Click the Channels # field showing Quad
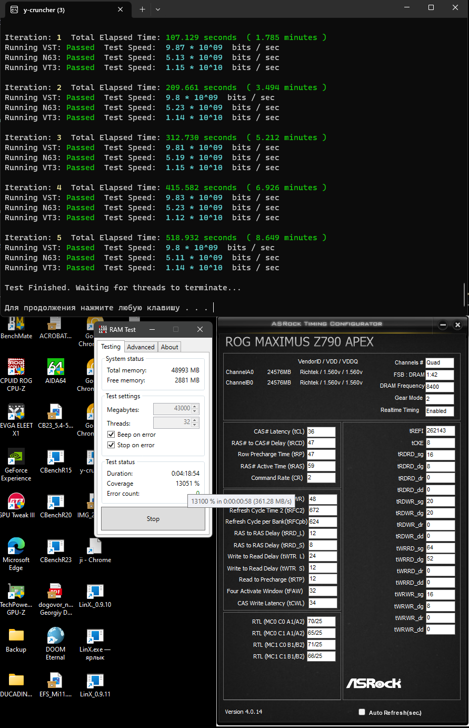This screenshot has height=728, width=469. pyautogui.click(x=440, y=363)
